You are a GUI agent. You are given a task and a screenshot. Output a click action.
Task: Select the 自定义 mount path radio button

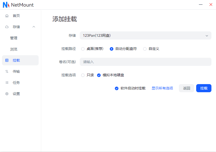point(145,49)
